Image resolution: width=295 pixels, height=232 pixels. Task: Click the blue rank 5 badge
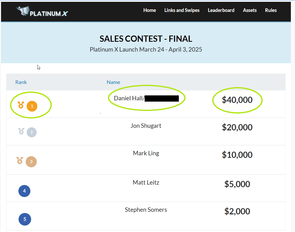tap(25, 219)
